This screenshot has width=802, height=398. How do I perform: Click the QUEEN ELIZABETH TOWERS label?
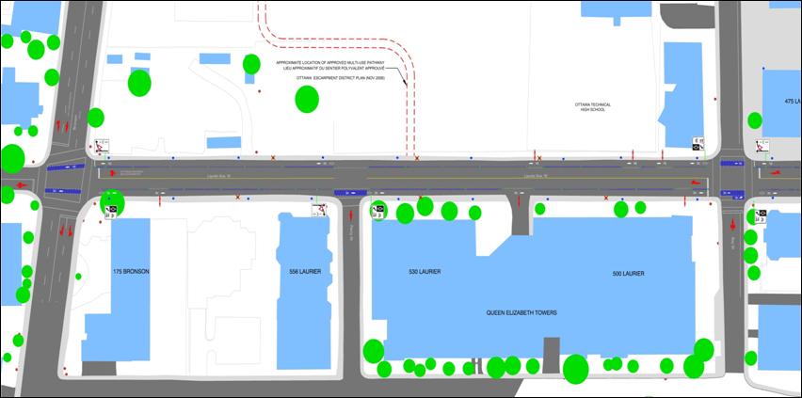(521, 312)
